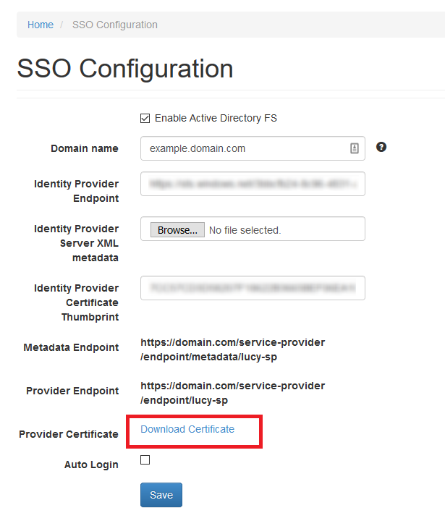Uncheck Enable Active Directory FS checkbox
The height and width of the screenshot is (513, 445).
[x=145, y=118]
